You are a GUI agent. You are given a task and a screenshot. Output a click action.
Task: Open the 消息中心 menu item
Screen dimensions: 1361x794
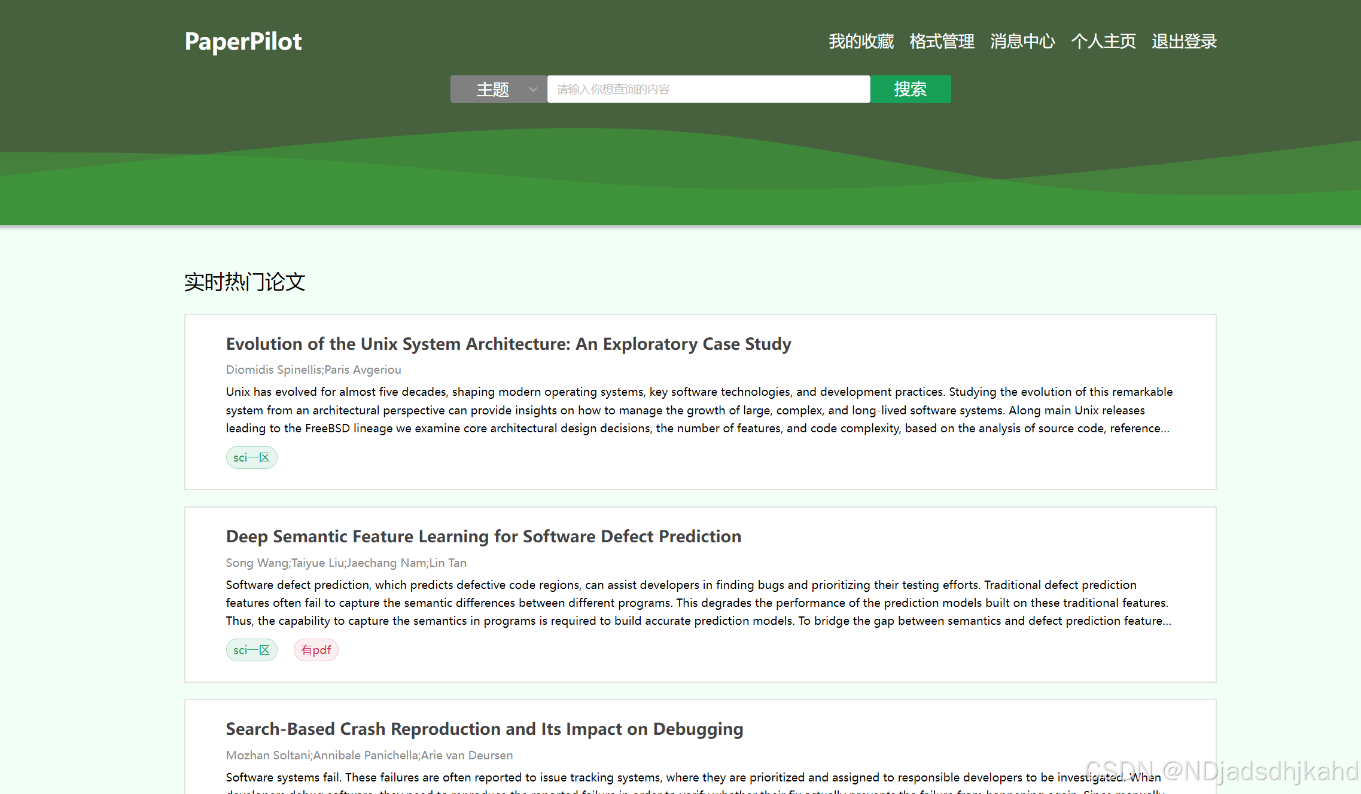(x=1022, y=41)
